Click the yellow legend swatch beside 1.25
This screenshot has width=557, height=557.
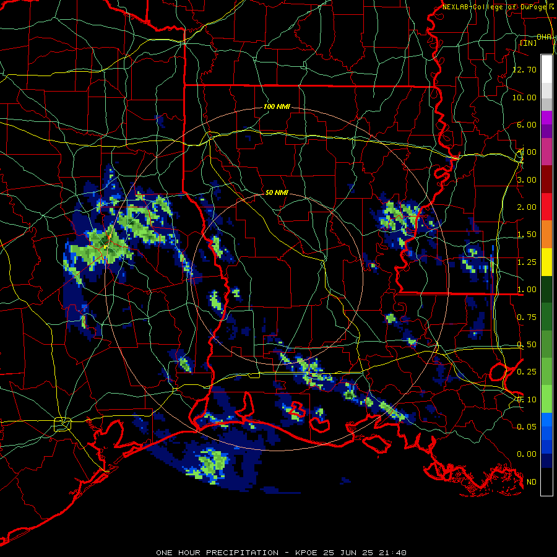click(546, 262)
